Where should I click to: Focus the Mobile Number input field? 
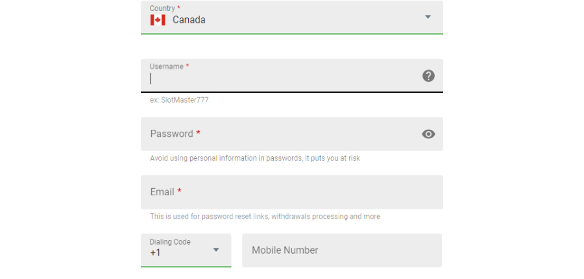342,250
